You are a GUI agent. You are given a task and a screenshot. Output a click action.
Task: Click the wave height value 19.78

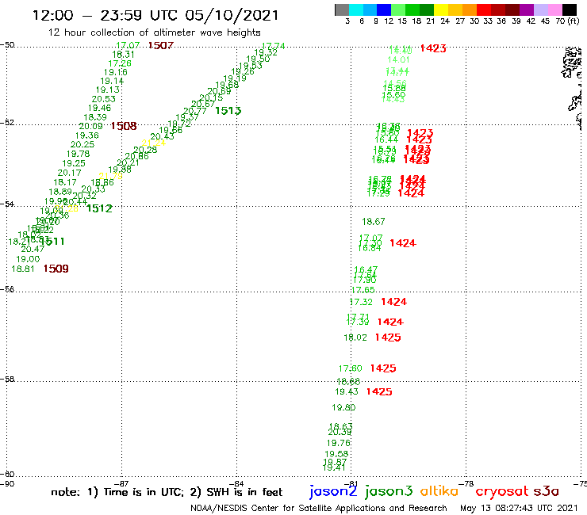[x=78, y=154]
